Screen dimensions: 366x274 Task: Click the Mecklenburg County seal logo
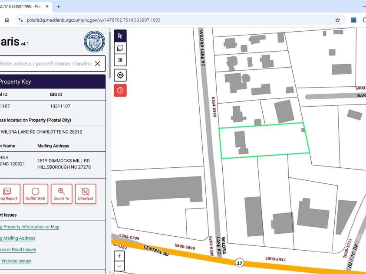(94, 42)
